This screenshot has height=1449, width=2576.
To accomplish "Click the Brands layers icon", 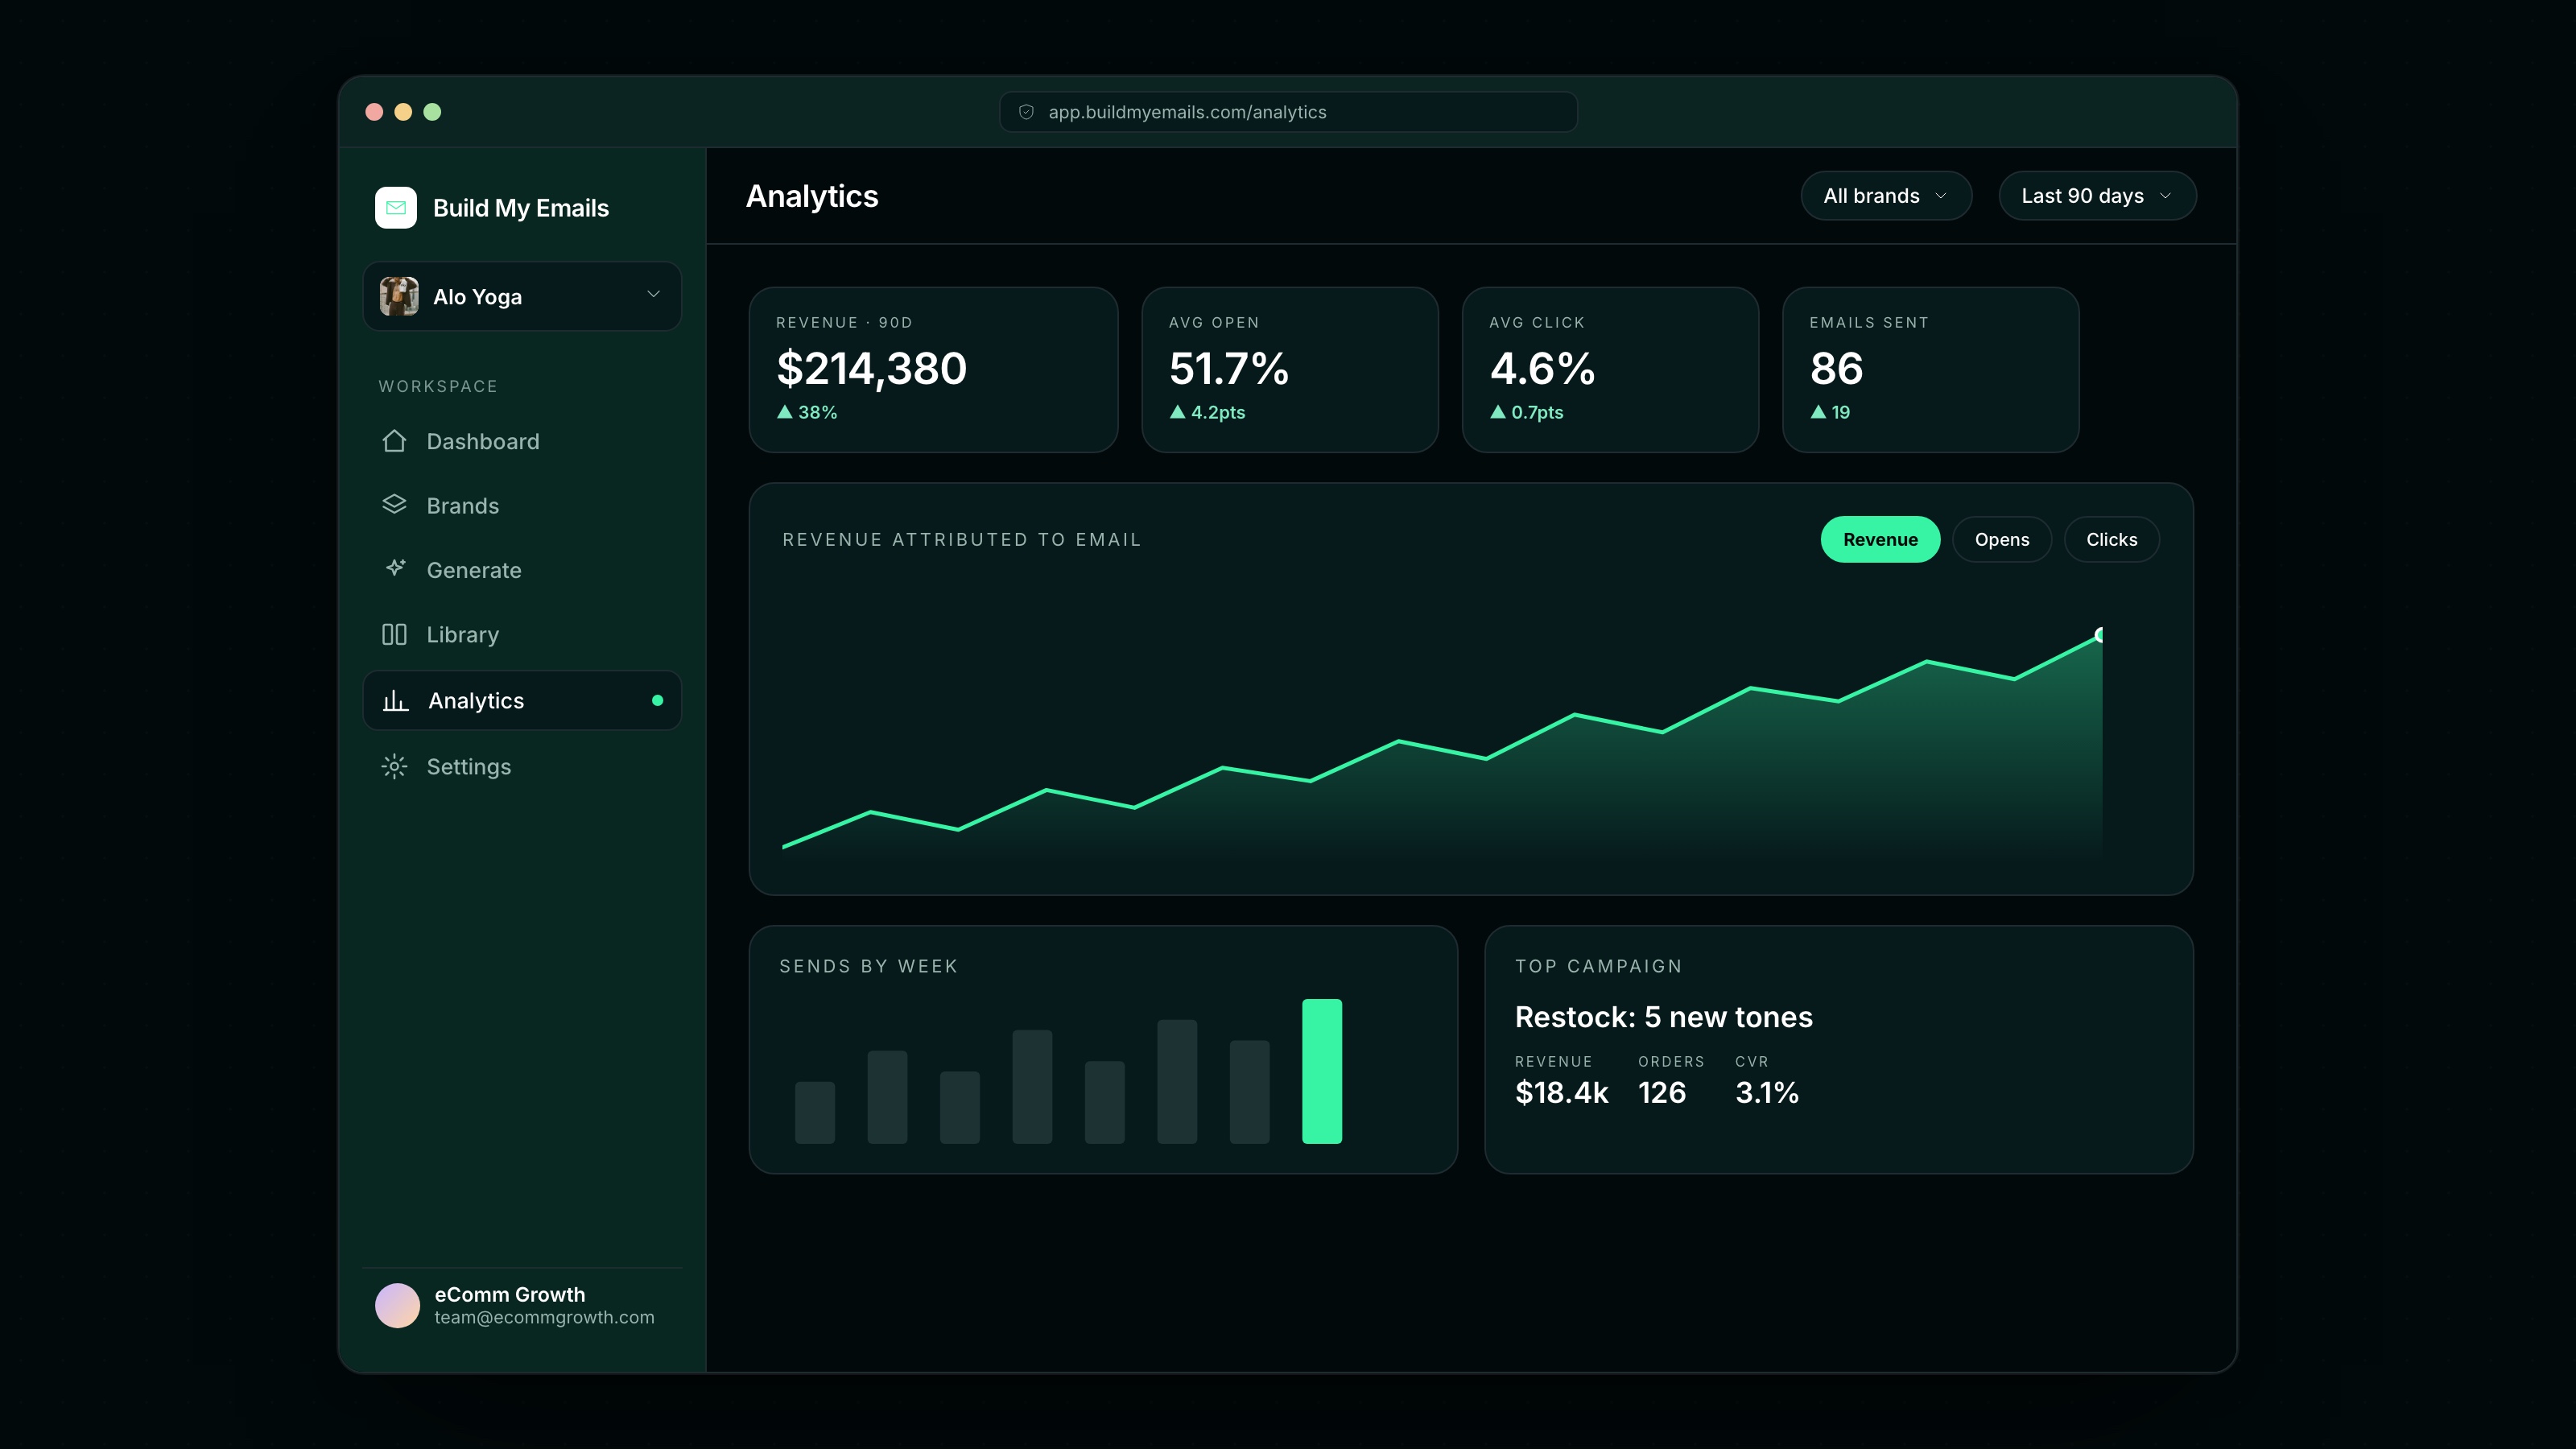I will click(394, 505).
